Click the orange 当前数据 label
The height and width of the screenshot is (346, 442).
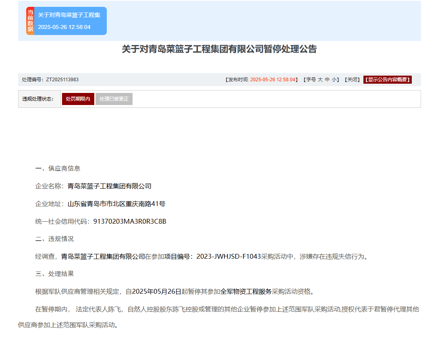[x=30, y=21]
